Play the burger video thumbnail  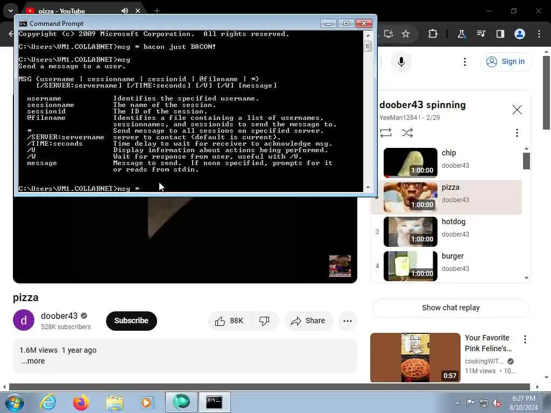pos(410,266)
